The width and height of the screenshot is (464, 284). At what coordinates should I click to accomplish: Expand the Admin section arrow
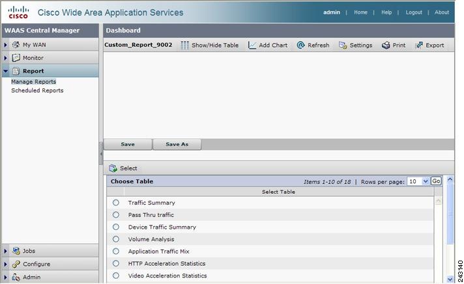[5, 278]
